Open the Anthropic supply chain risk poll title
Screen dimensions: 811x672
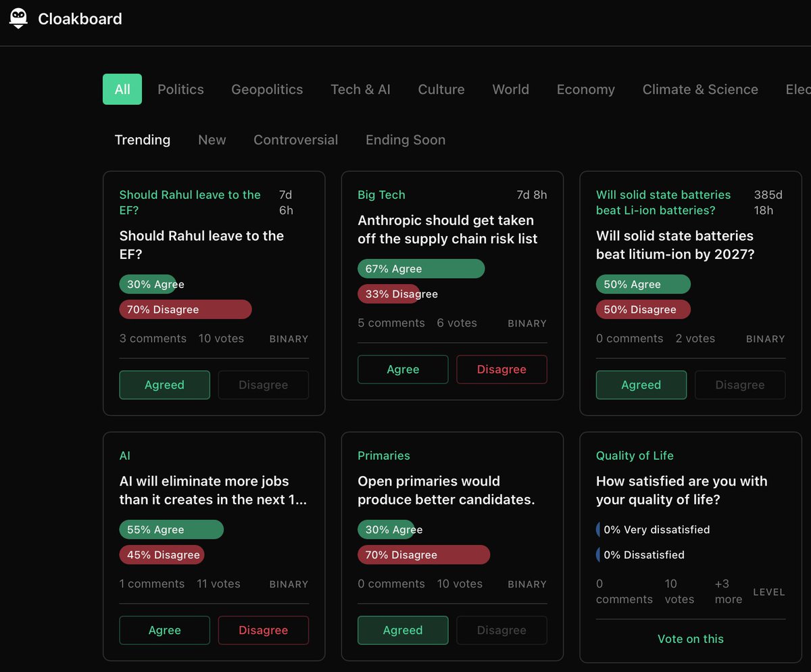[x=447, y=229]
